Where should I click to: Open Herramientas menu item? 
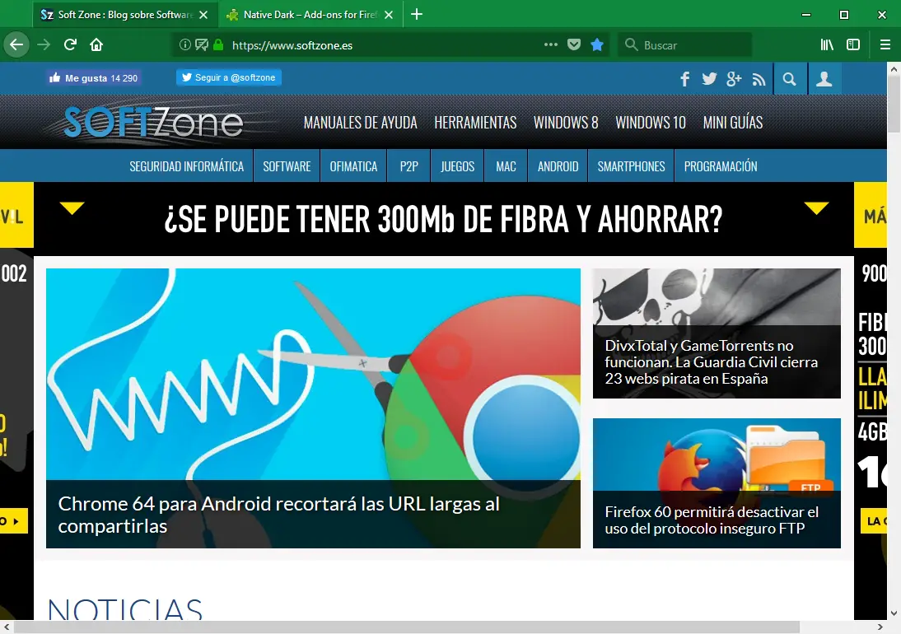click(475, 123)
